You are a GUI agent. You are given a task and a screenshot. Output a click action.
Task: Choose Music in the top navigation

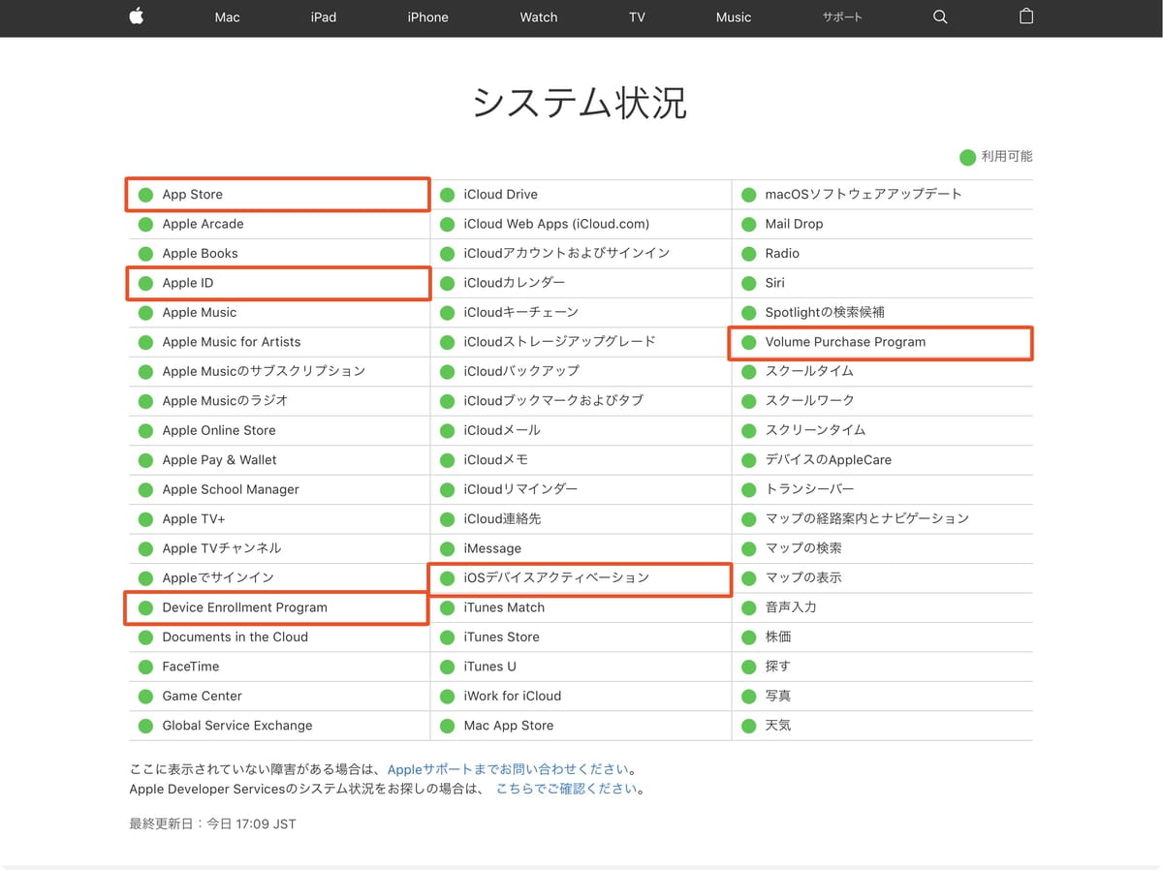(734, 17)
